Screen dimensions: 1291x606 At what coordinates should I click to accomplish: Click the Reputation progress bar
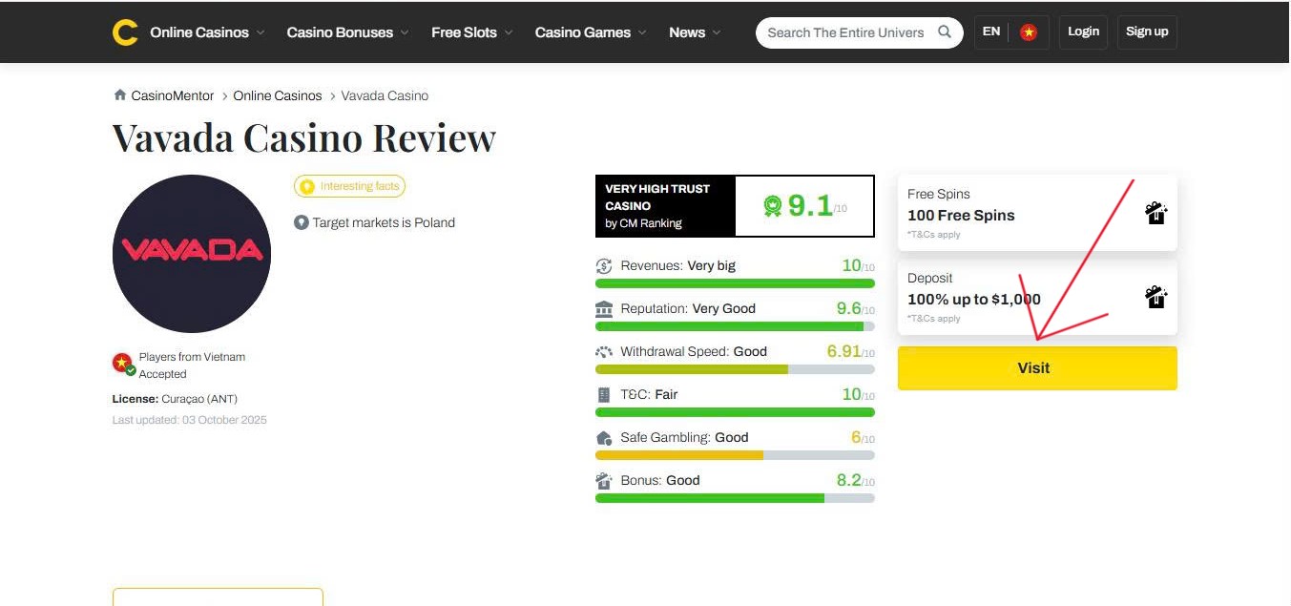click(735, 326)
